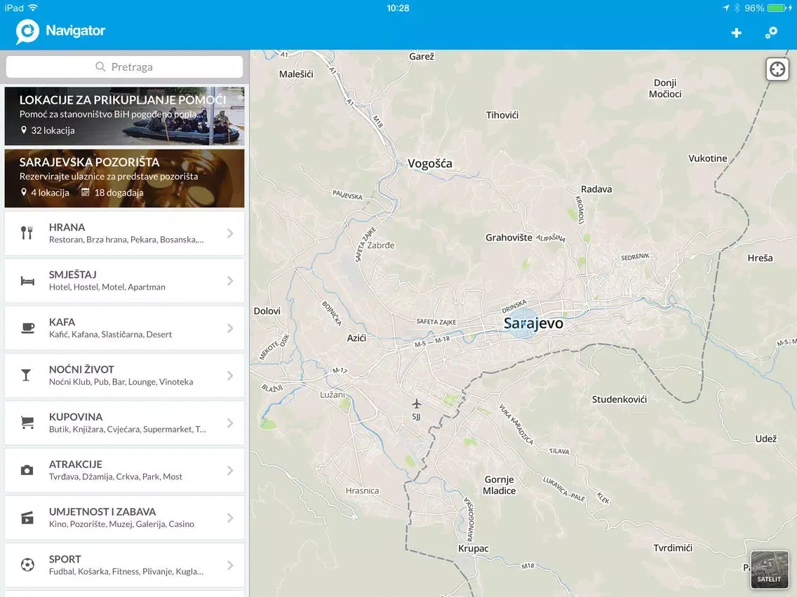Select the Hrana fork-and-knife icon
Image resolution: width=797 pixels, height=597 pixels.
(27, 233)
